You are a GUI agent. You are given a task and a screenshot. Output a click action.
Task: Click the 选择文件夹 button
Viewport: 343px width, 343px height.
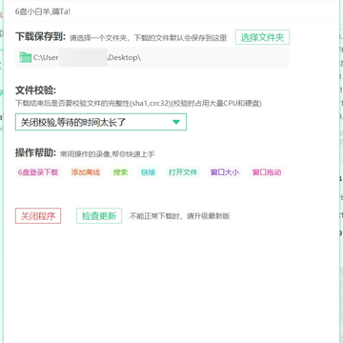click(x=262, y=37)
